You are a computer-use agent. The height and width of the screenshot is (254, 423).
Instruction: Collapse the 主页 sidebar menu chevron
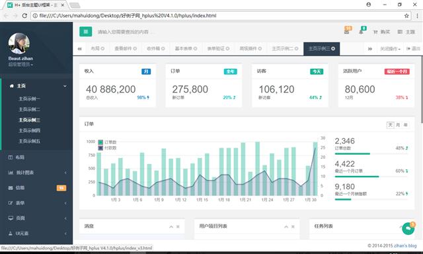point(65,86)
